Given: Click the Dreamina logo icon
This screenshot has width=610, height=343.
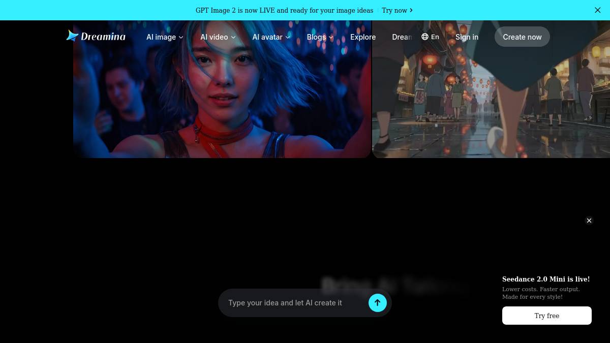Looking at the screenshot, I should 72,36.
